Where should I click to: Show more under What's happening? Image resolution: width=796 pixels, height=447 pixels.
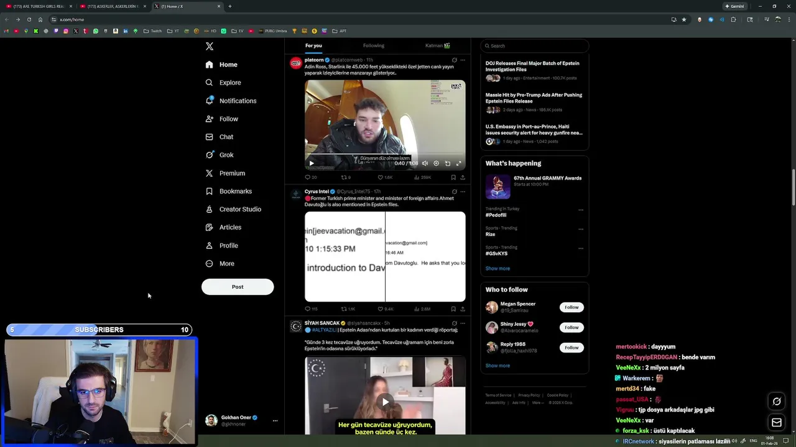tap(497, 268)
